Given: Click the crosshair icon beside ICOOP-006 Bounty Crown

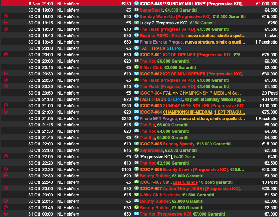Looking at the screenshot, I should [x=6, y=169].
